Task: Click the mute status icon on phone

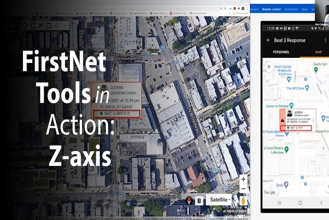Action: tap(313, 28)
